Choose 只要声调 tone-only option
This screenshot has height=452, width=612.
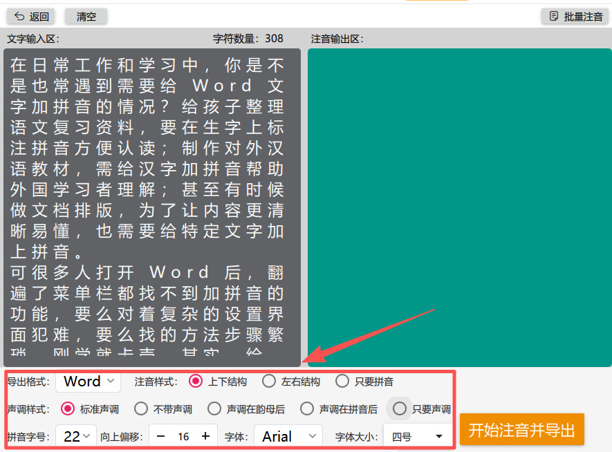click(x=399, y=408)
